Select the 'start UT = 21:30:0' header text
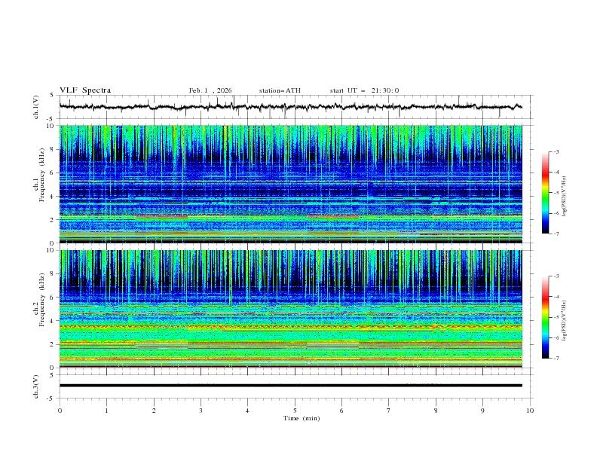 [x=364, y=90]
